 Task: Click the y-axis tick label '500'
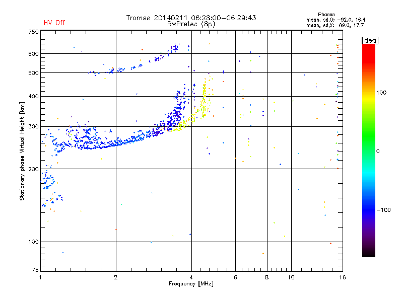33,73
